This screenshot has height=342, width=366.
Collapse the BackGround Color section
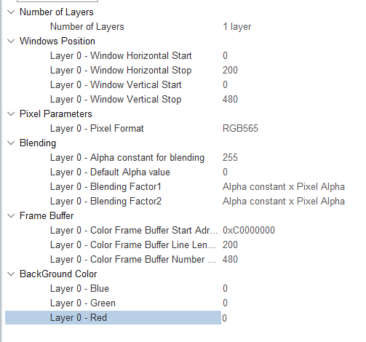pyautogui.click(x=11, y=274)
